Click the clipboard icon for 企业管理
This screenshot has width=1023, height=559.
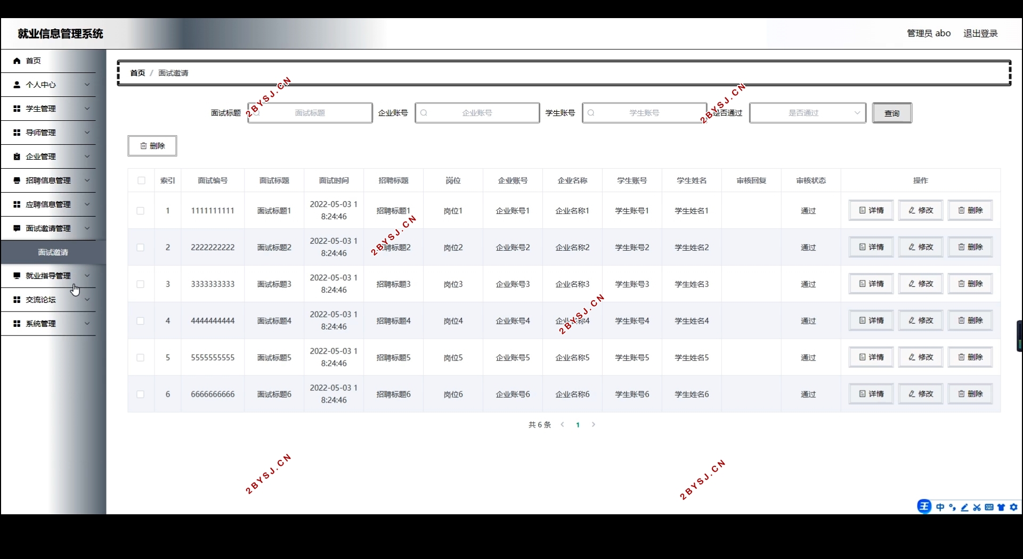pyautogui.click(x=17, y=157)
